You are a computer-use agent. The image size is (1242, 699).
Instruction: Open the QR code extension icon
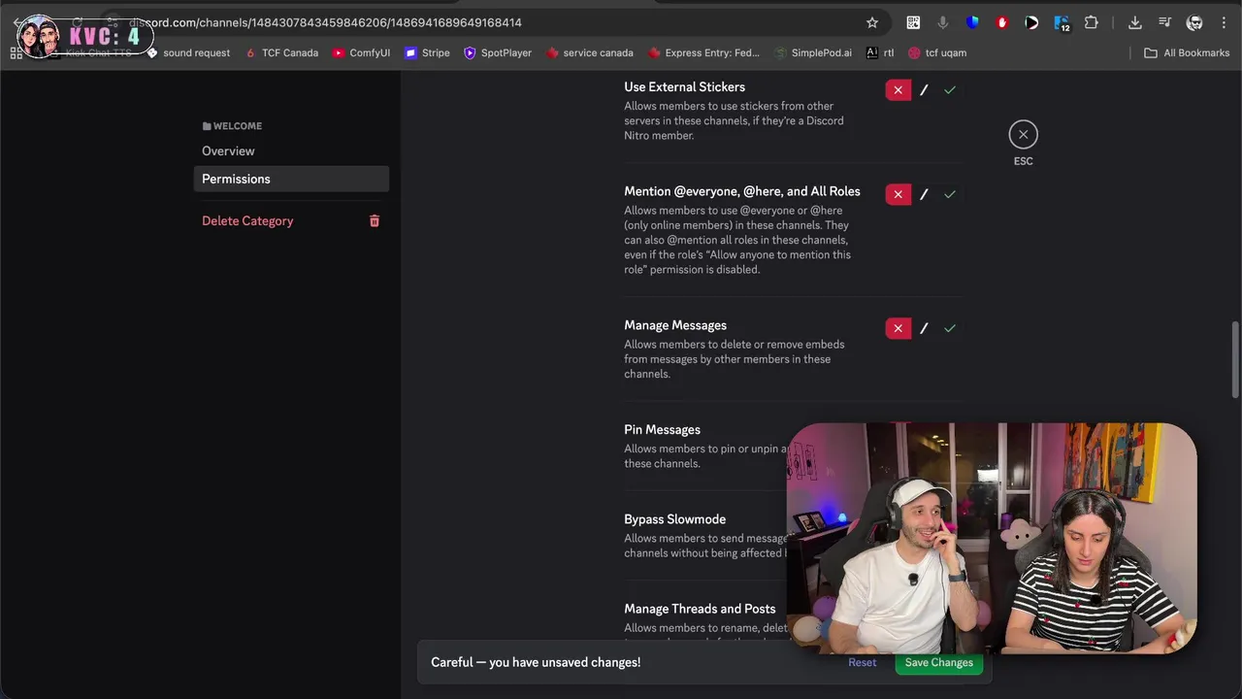tap(913, 22)
